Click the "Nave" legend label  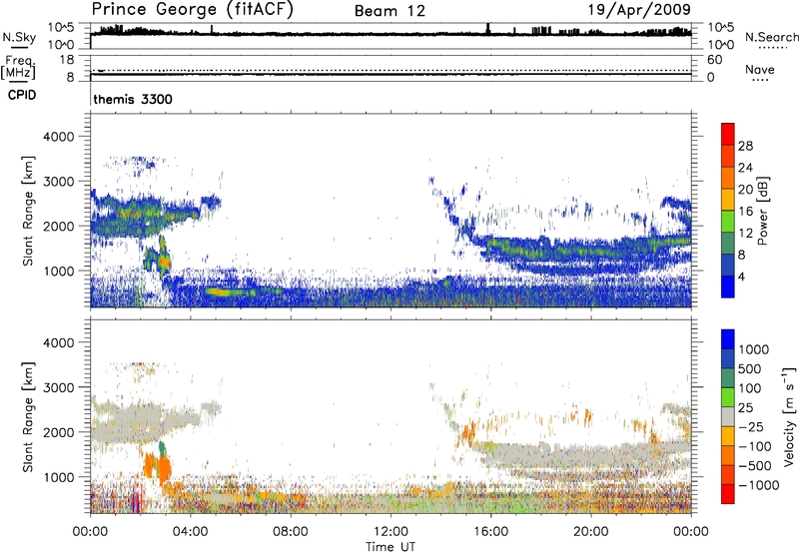760,70
